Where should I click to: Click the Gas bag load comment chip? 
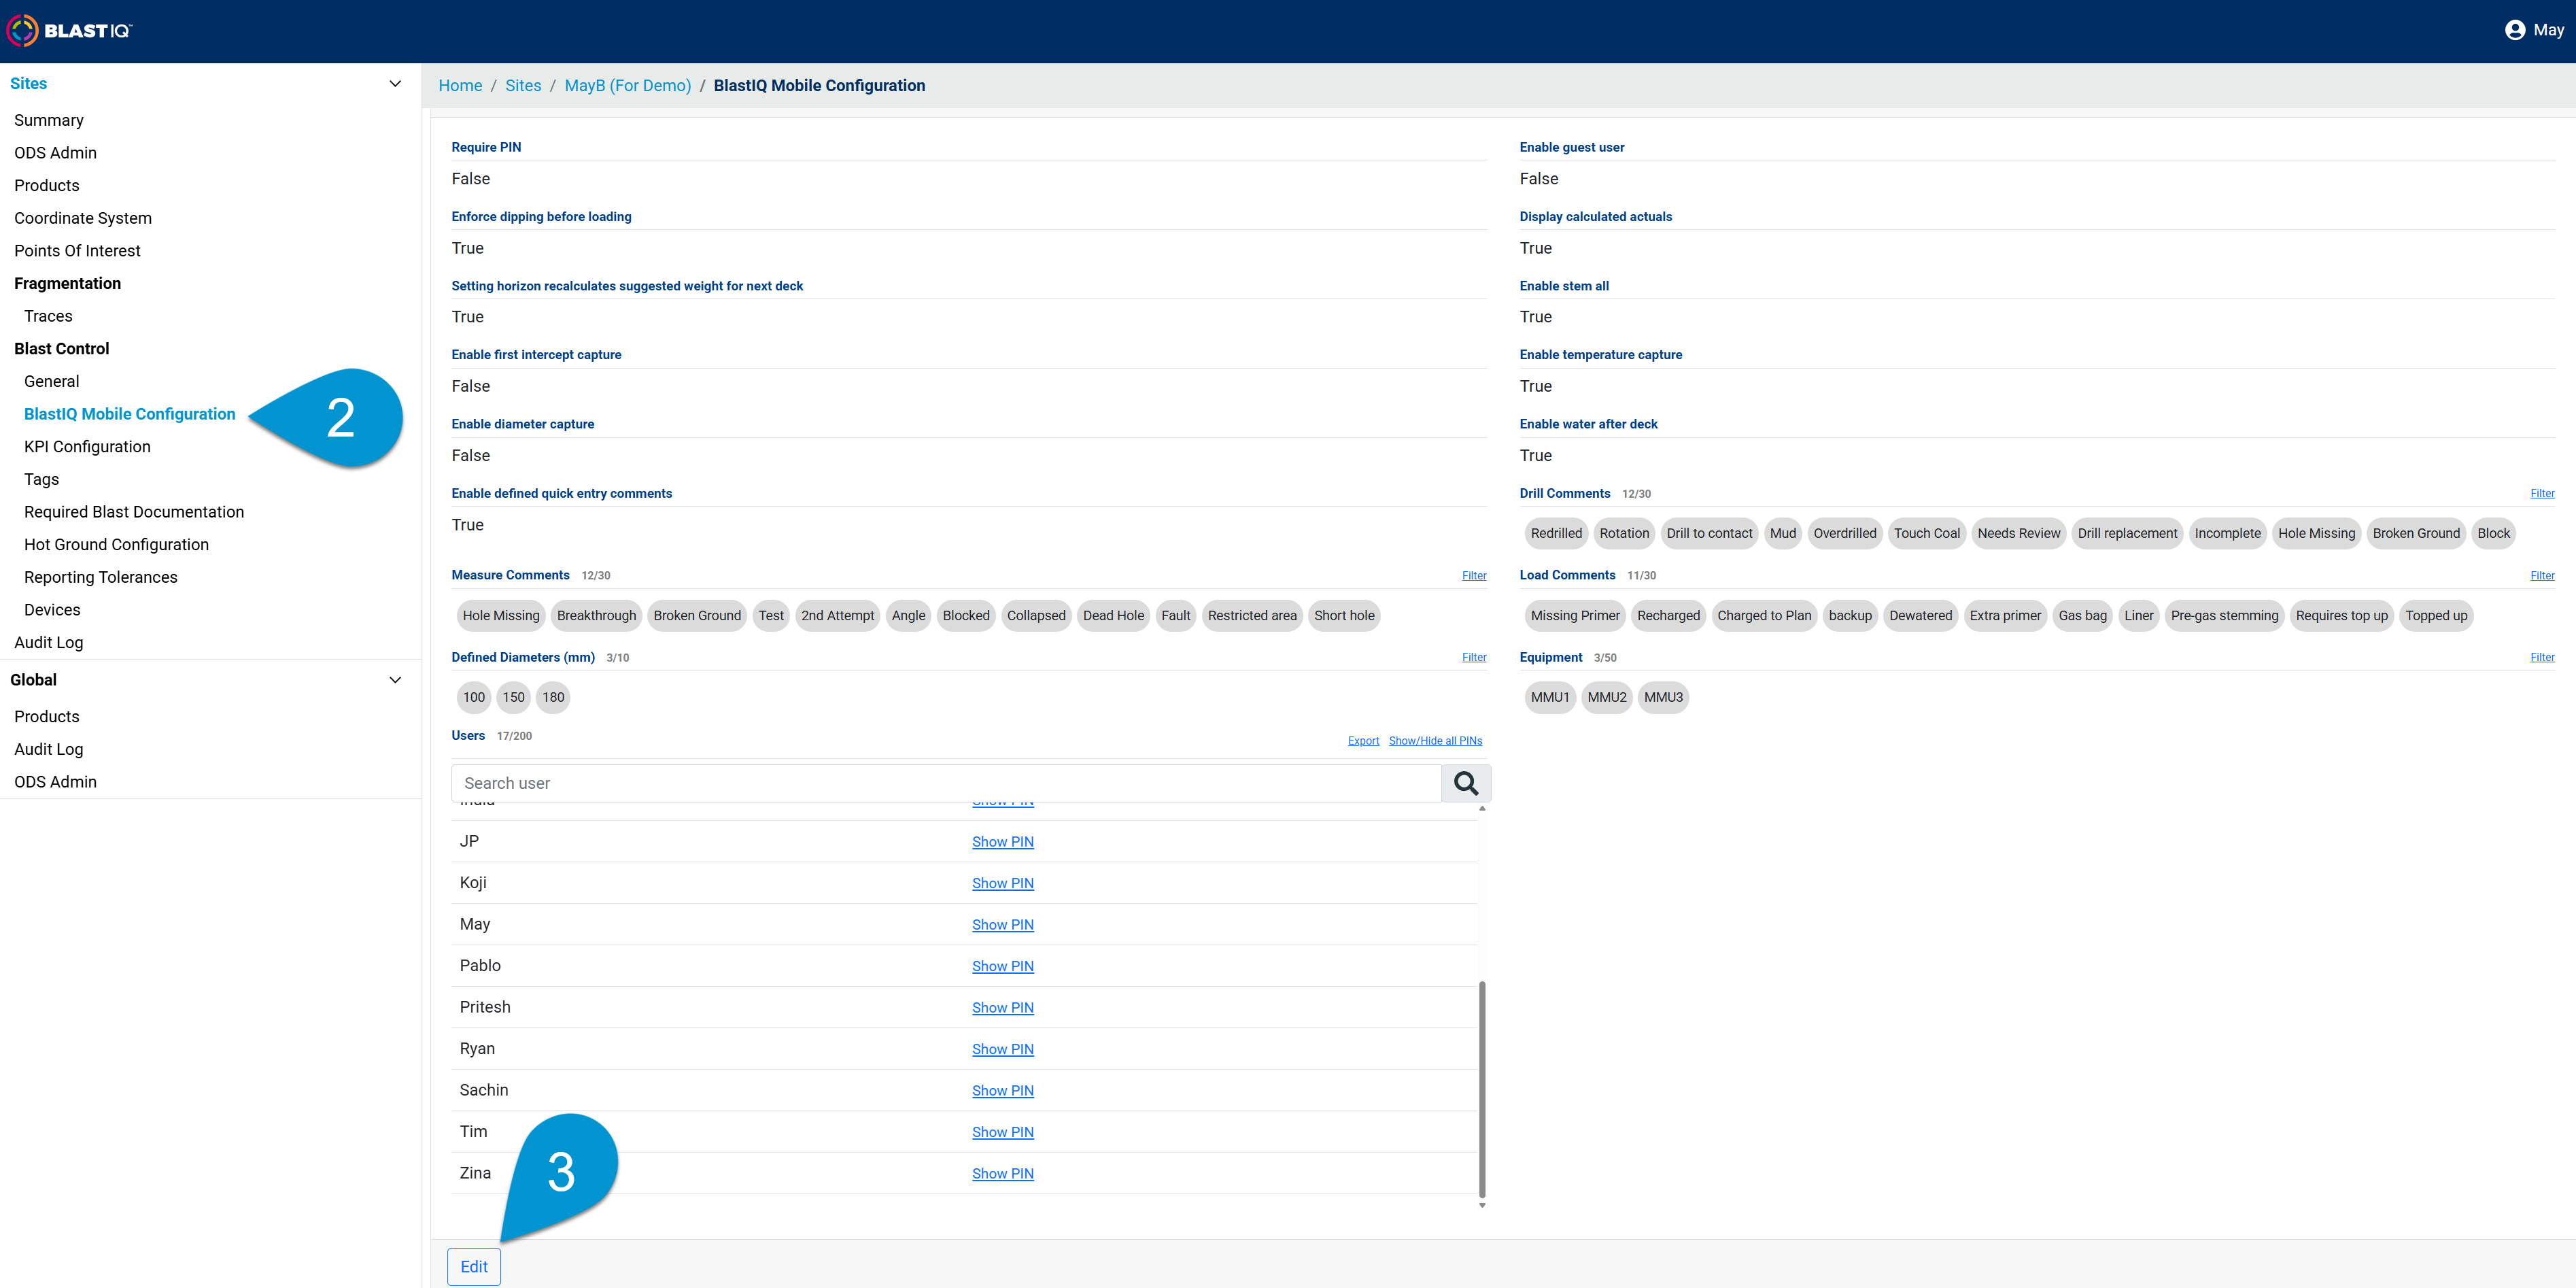(2082, 616)
